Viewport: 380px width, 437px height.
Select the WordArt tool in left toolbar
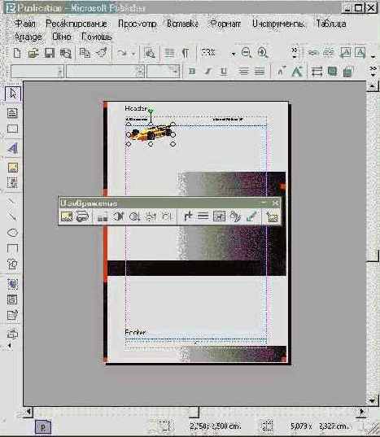click(x=12, y=148)
